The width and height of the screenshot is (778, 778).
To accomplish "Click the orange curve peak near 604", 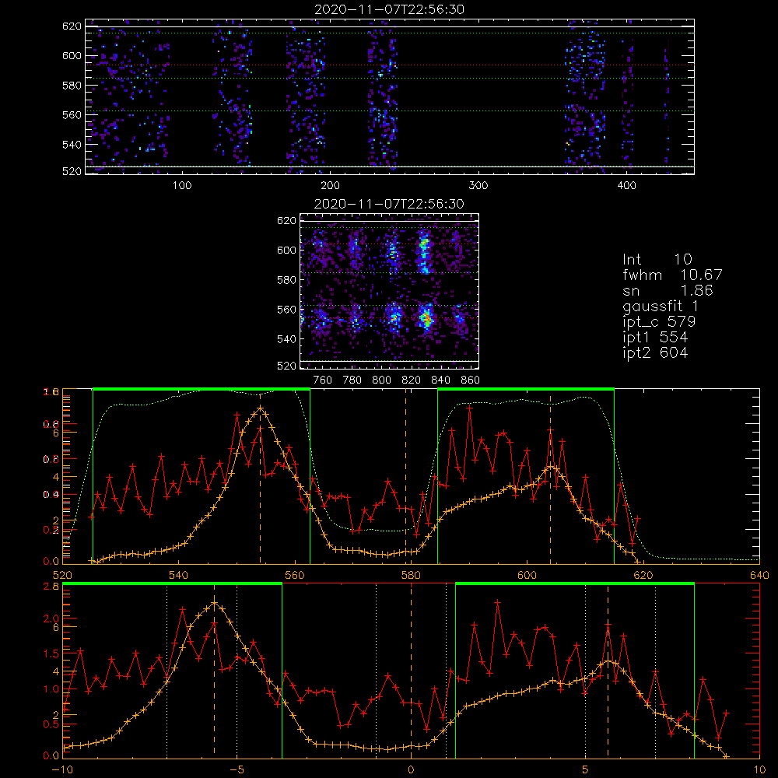I will click(x=551, y=467).
